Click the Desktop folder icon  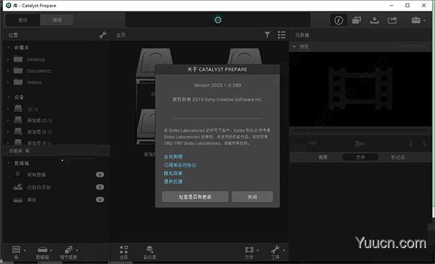18,59
